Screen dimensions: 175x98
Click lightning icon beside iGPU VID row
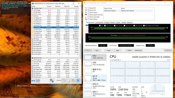[33, 16]
